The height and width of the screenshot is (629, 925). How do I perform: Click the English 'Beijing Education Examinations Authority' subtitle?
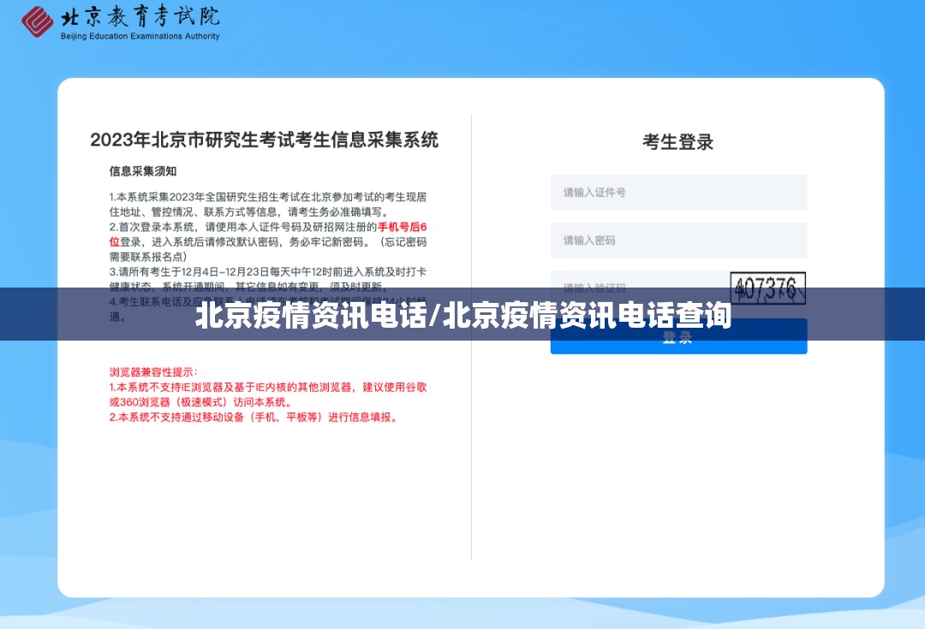tap(140, 37)
